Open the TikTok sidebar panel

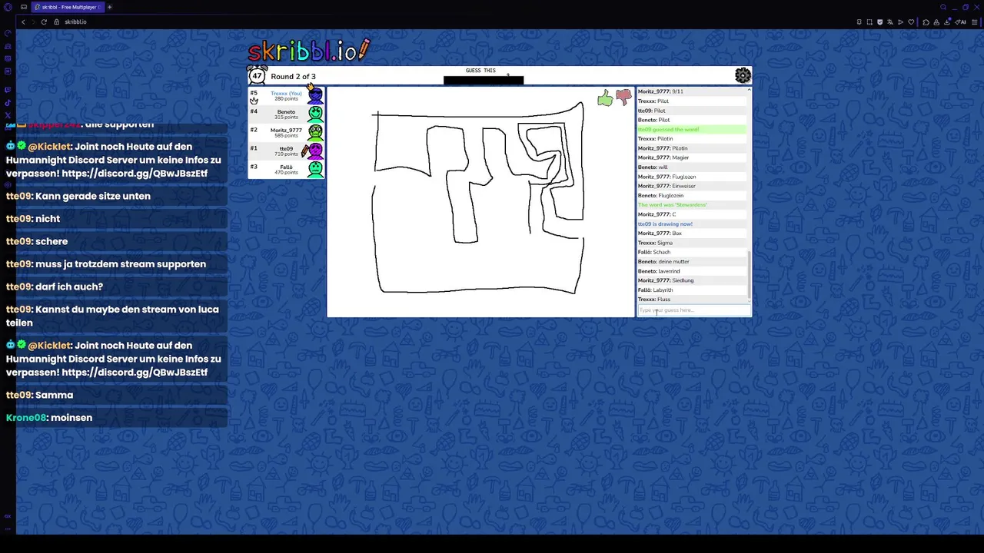8,103
